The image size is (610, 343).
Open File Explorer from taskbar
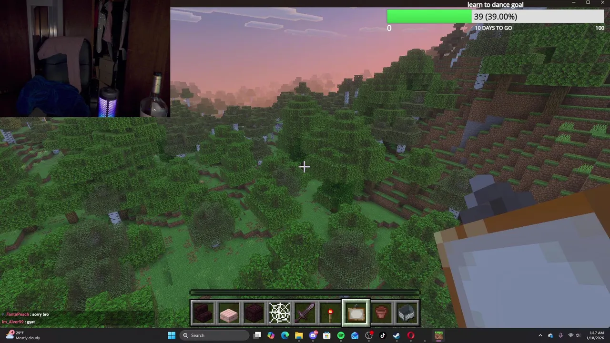(299, 335)
